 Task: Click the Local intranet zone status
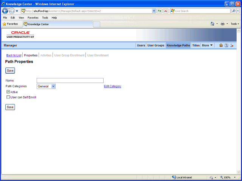point(182,178)
